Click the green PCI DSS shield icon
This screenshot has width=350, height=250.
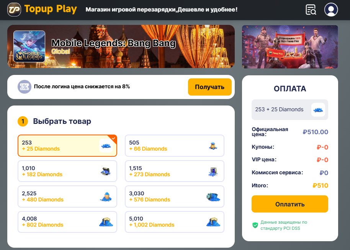pos(255,225)
